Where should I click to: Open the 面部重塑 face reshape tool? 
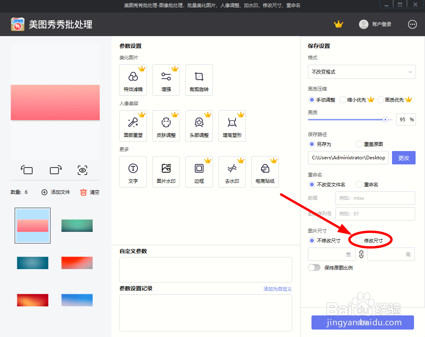133,126
